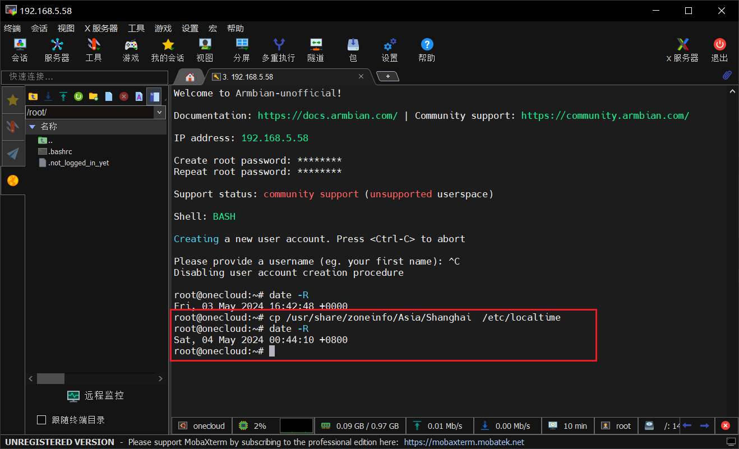Viewport: 739px width, 449px height.
Task: Open the 视图 menu in menu bar
Action: [x=66, y=29]
